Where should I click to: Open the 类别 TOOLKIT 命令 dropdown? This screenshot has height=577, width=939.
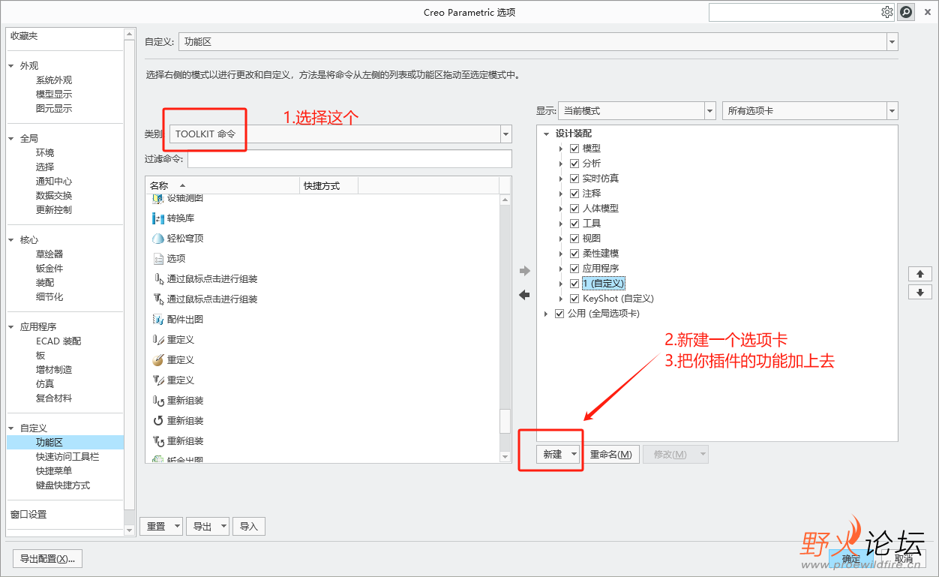pyautogui.click(x=506, y=134)
